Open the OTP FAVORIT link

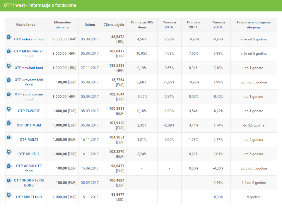(29, 111)
